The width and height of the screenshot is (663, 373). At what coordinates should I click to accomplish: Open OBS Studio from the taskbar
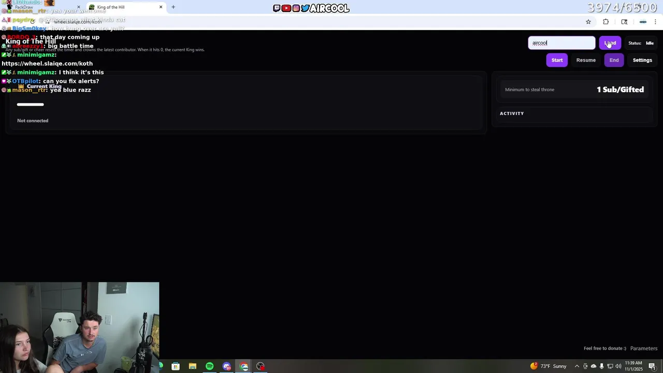pos(261,366)
